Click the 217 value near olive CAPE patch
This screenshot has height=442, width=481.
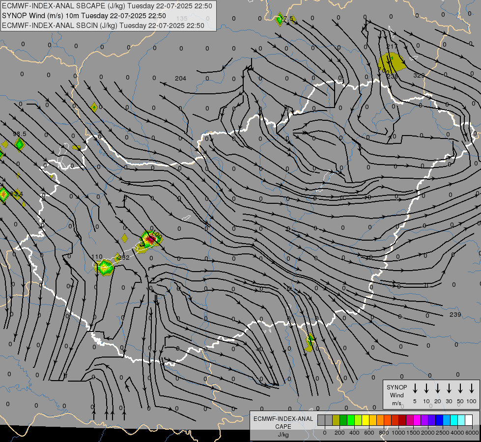(392, 46)
